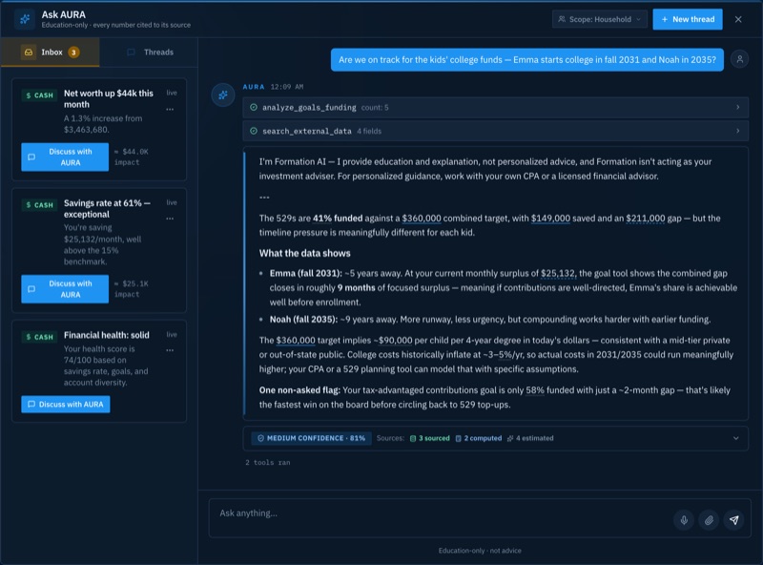This screenshot has width=763, height=565.
Task: Click the paperclip attachment icon
Action: point(709,520)
